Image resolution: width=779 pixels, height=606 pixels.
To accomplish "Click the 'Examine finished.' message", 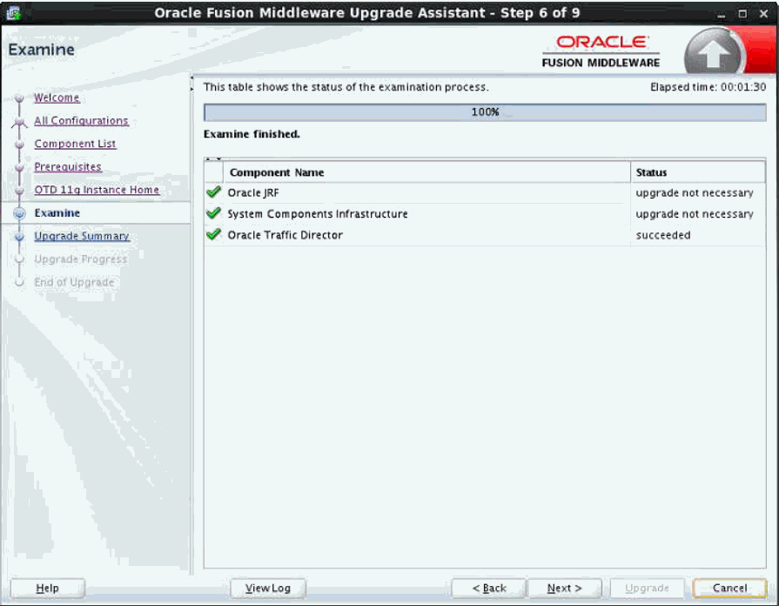I will pyautogui.click(x=252, y=134).
